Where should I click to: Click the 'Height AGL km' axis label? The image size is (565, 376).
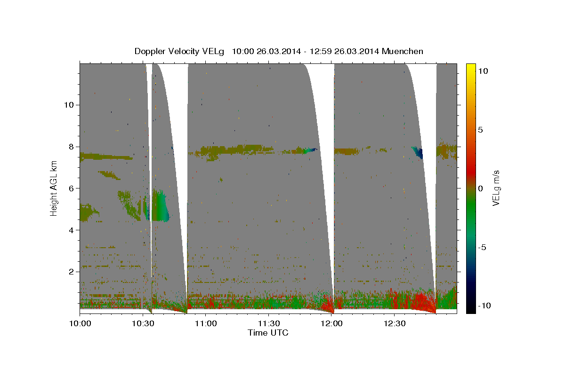point(54,188)
